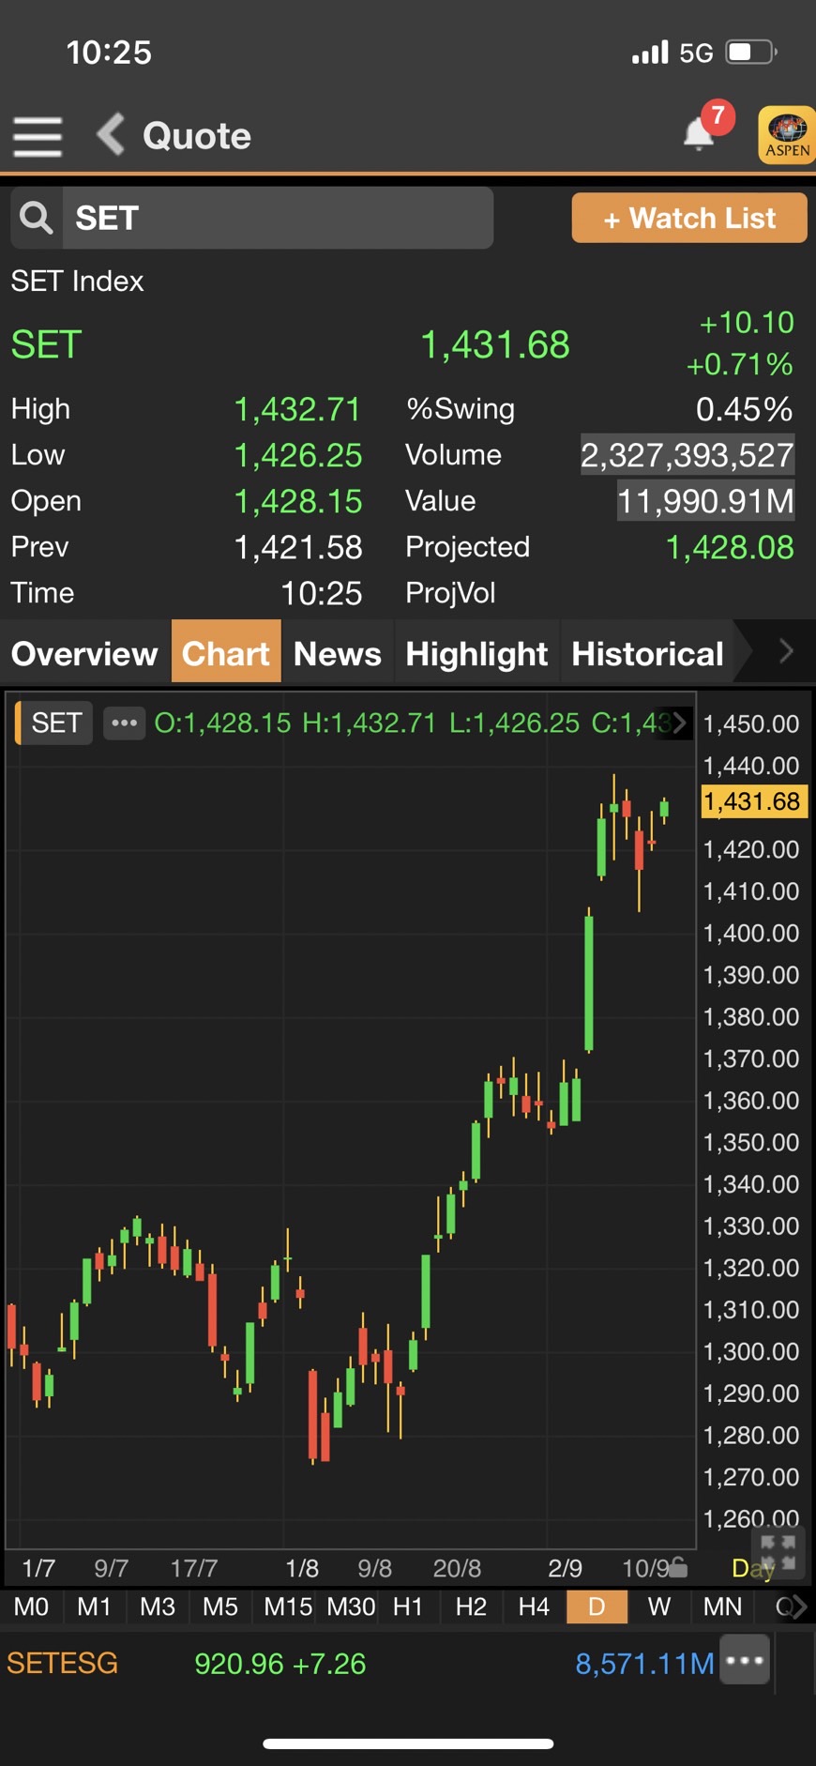
Task: Tap the Volume value 2,327,393,527
Action: [688, 455]
